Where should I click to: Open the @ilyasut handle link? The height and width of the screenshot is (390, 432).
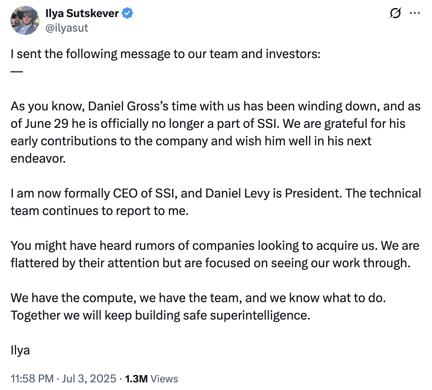[x=67, y=28]
